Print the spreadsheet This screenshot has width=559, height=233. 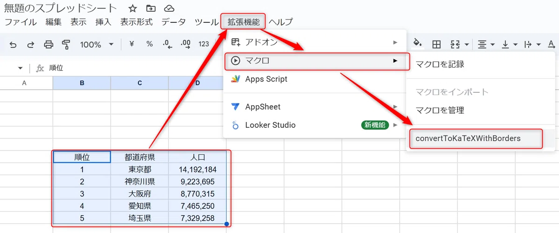[x=48, y=44]
